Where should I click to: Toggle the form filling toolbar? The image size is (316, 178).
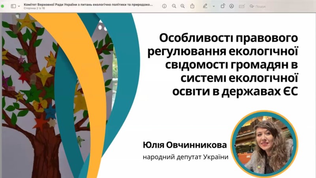tap(242, 6)
